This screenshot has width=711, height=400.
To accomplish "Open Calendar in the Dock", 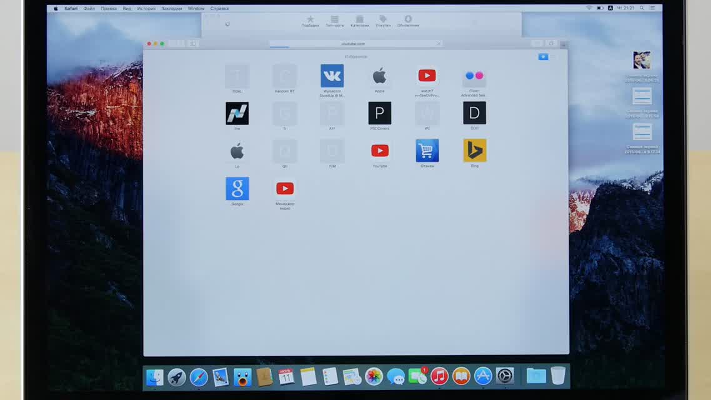I will point(286,377).
